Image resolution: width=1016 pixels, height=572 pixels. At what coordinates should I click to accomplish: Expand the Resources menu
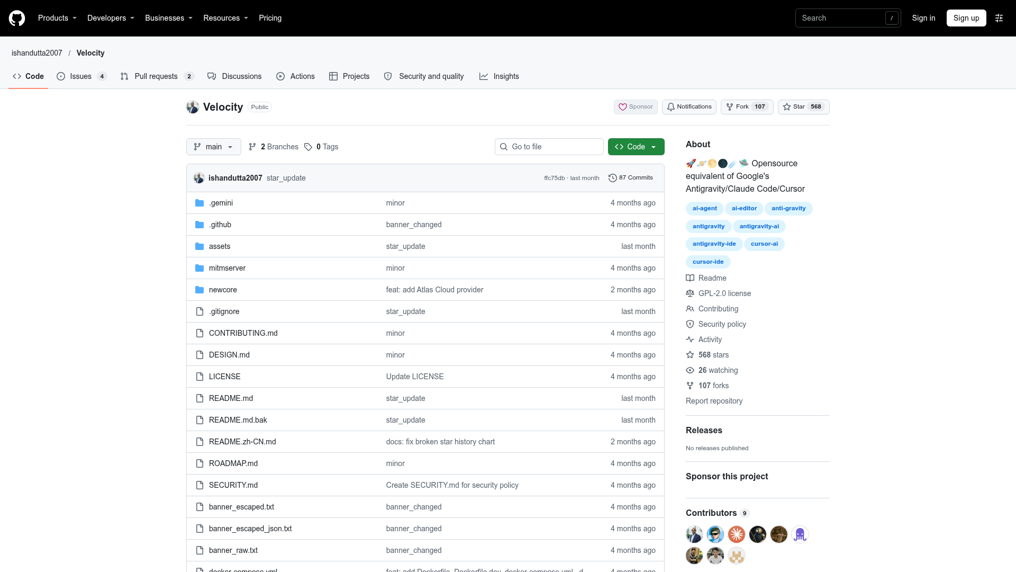[x=225, y=18]
